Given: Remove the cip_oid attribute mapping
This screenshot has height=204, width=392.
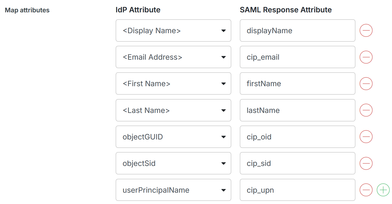Looking at the screenshot, I should [366, 137].
